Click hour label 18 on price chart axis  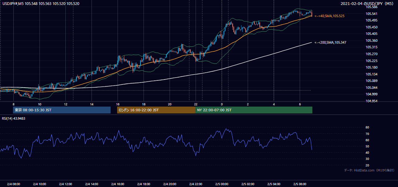144,104
